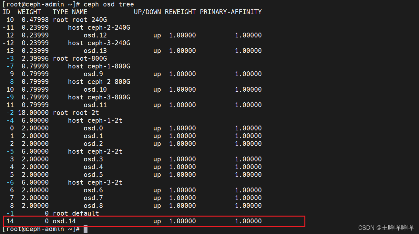The width and height of the screenshot is (419, 234).
Task: Select the osd.4 name
Action: (93, 167)
